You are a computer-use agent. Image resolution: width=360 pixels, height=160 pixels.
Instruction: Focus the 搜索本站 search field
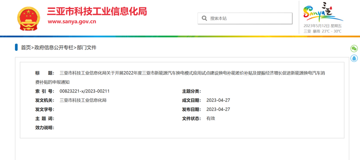pyautogui.click(x=245, y=18)
